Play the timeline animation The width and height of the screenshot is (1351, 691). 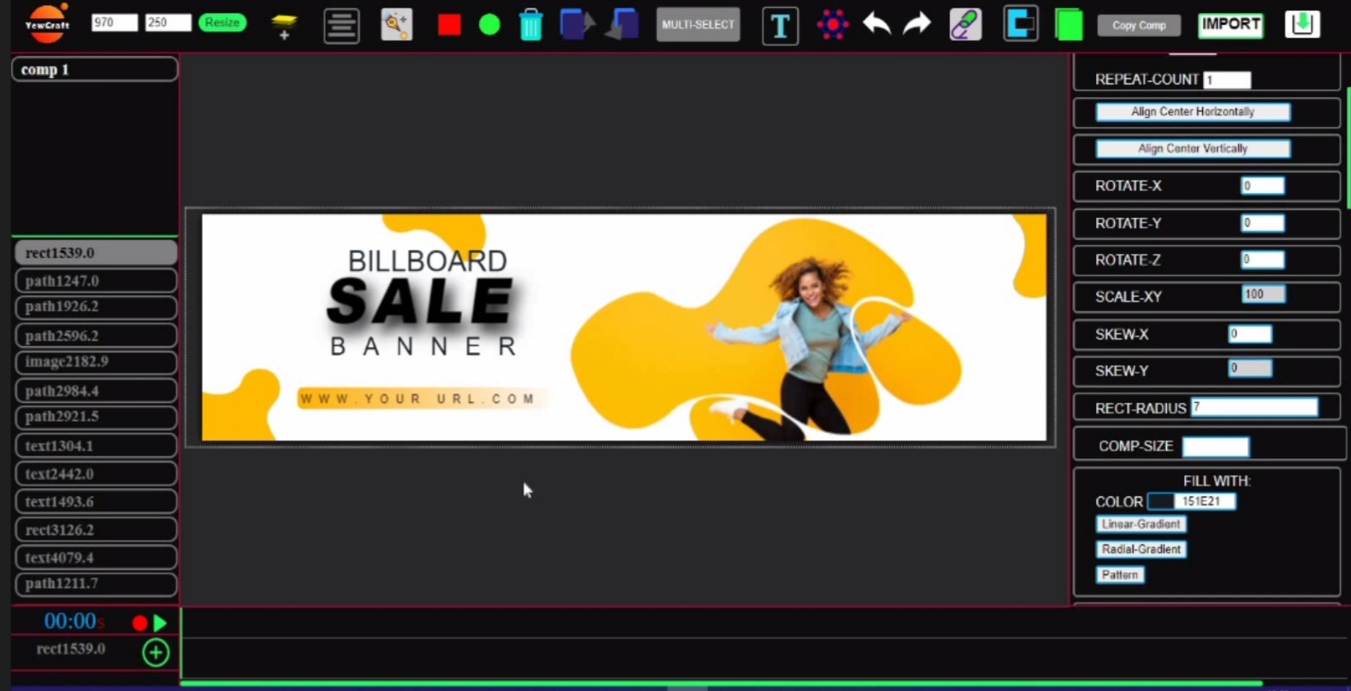(x=160, y=622)
